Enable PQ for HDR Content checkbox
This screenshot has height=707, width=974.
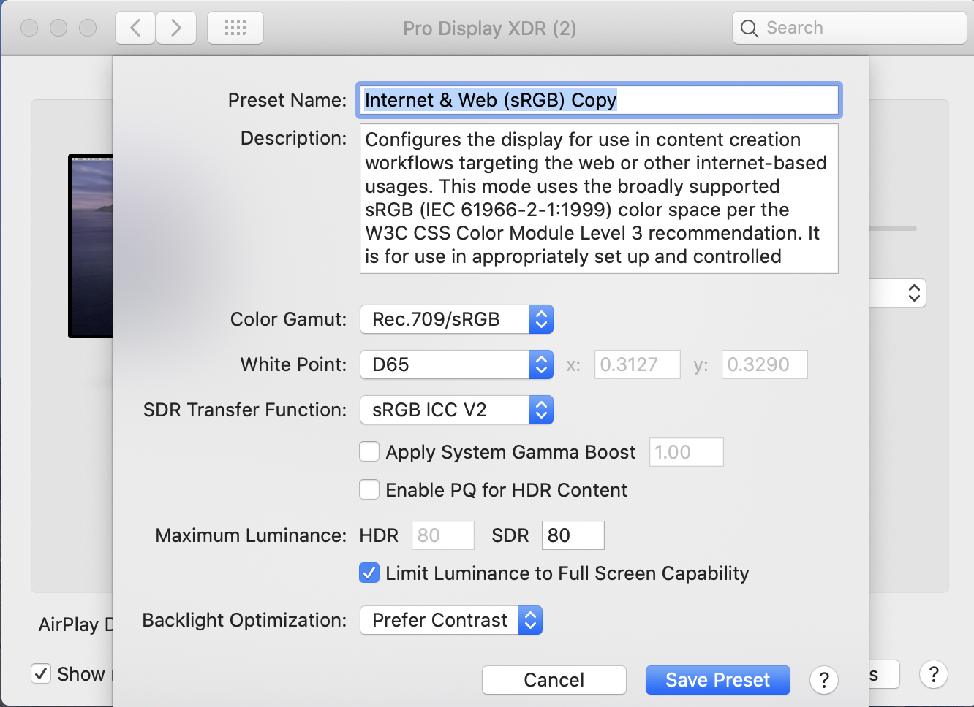tap(369, 490)
